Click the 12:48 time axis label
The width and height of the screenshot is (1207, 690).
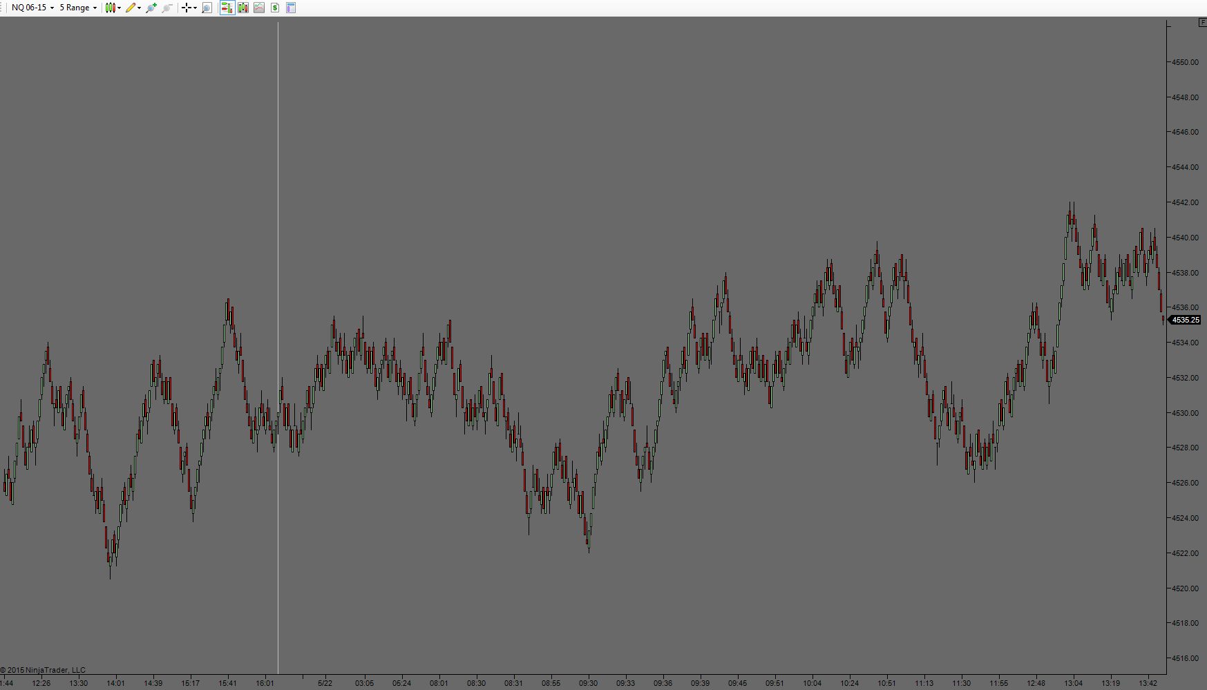1036,683
